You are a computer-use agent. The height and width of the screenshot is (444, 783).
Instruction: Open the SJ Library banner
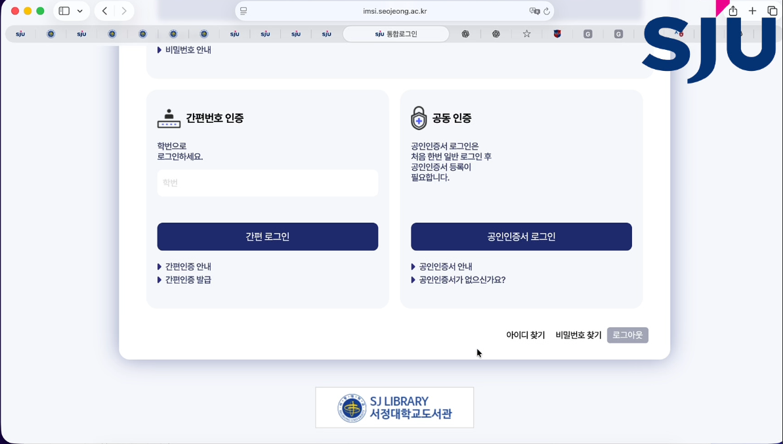(394, 408)
